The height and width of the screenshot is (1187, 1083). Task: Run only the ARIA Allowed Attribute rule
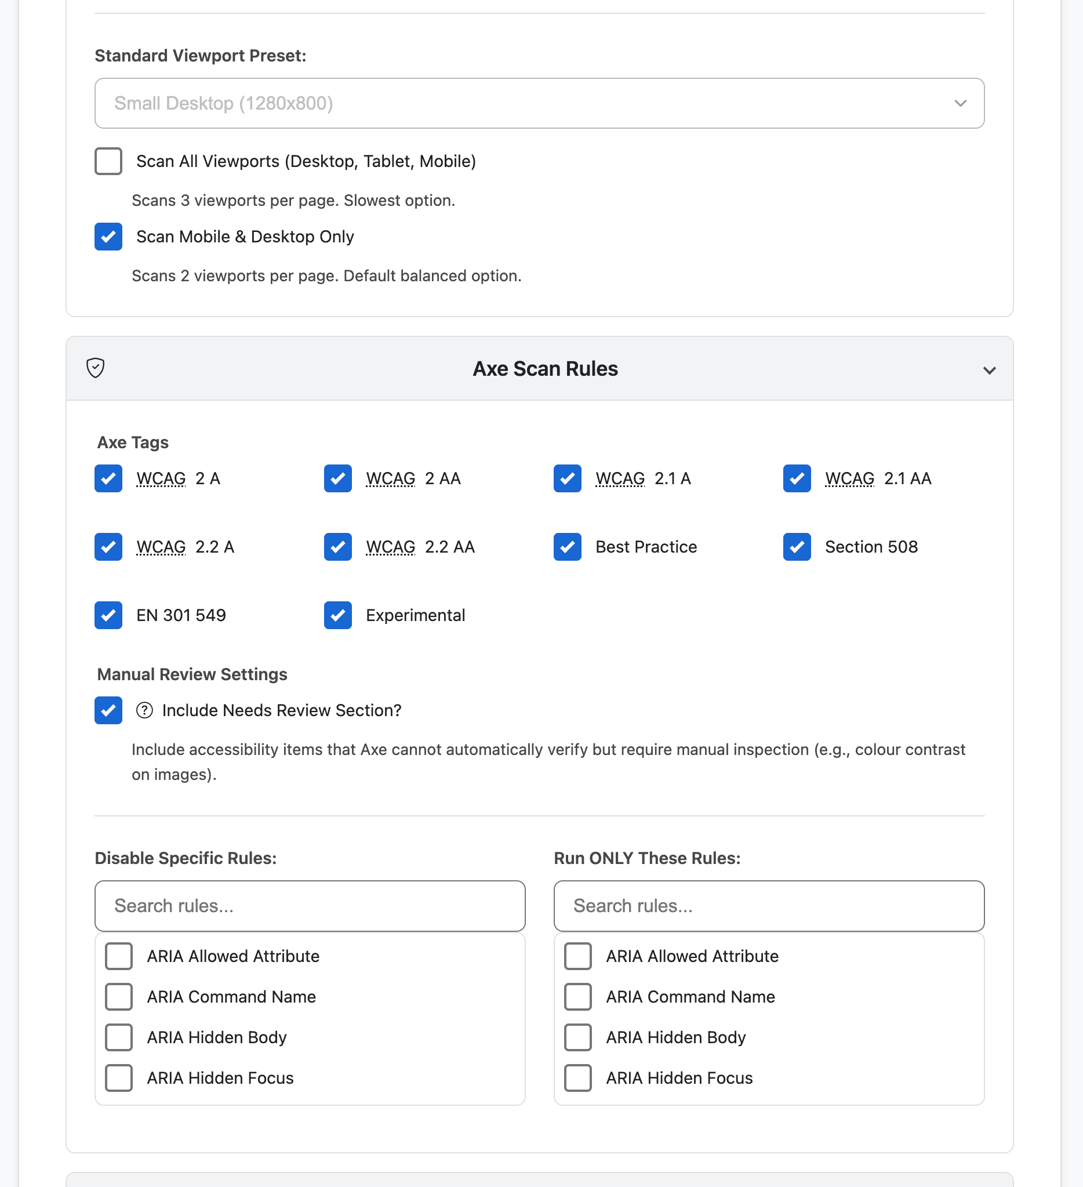578,956
